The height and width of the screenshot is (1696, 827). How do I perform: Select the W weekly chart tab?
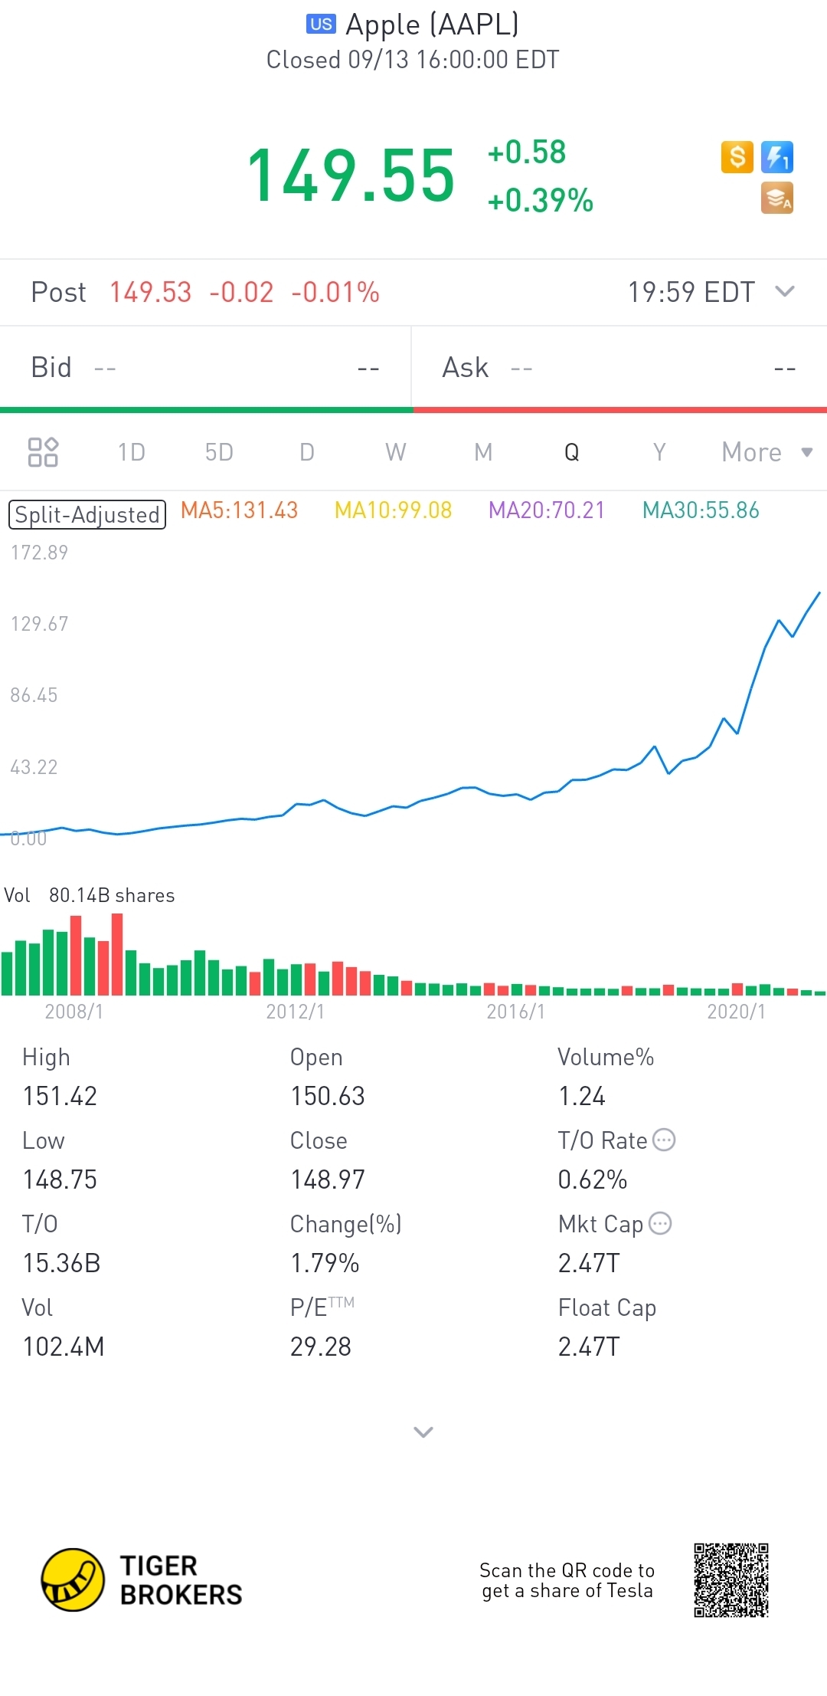click(395, 452)
